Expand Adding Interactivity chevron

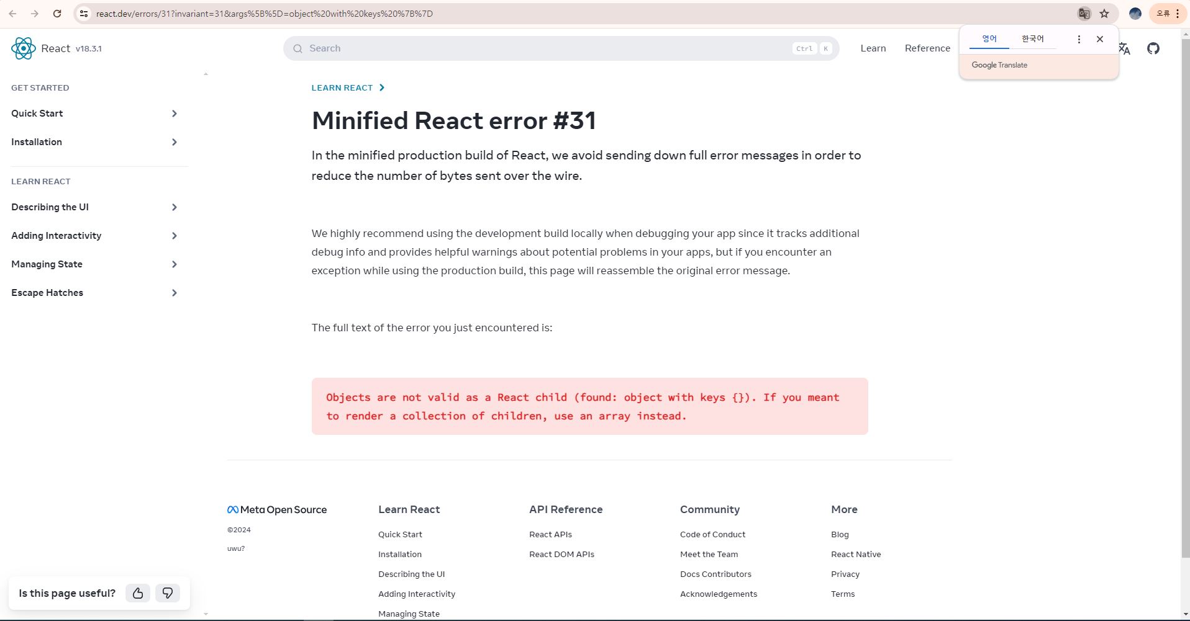tap(175, 236)
